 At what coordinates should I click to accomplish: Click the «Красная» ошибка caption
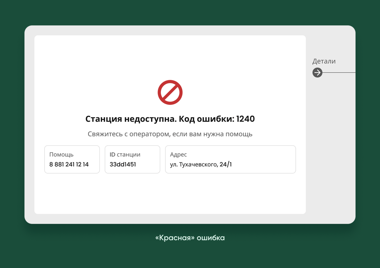[190, 238]
